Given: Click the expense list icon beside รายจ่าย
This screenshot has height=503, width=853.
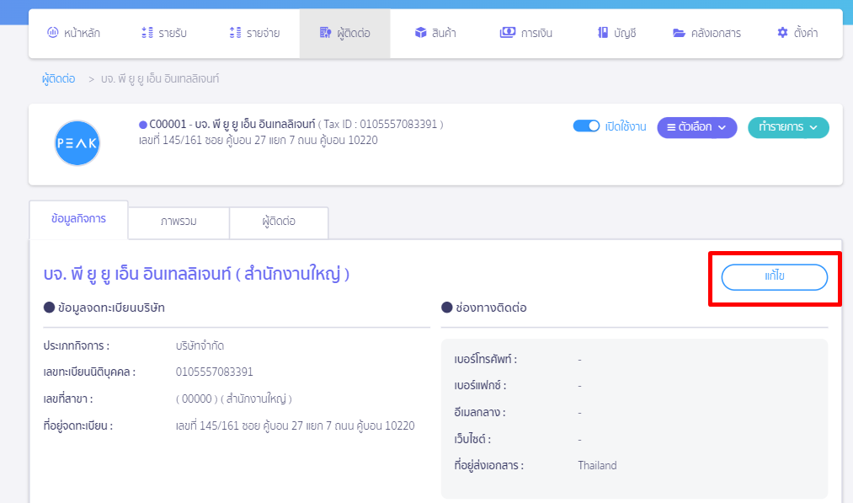Looking at the screenshot, I should click(x=235, y=33).
